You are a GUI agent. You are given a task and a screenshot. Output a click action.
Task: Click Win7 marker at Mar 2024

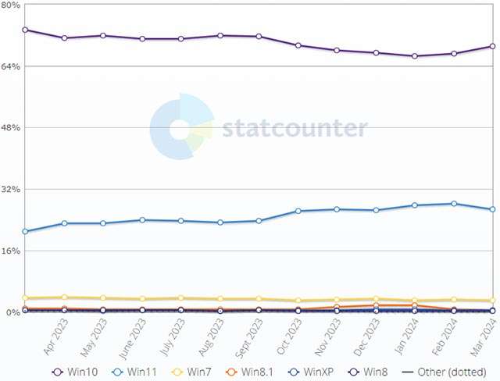coord(492,301)
